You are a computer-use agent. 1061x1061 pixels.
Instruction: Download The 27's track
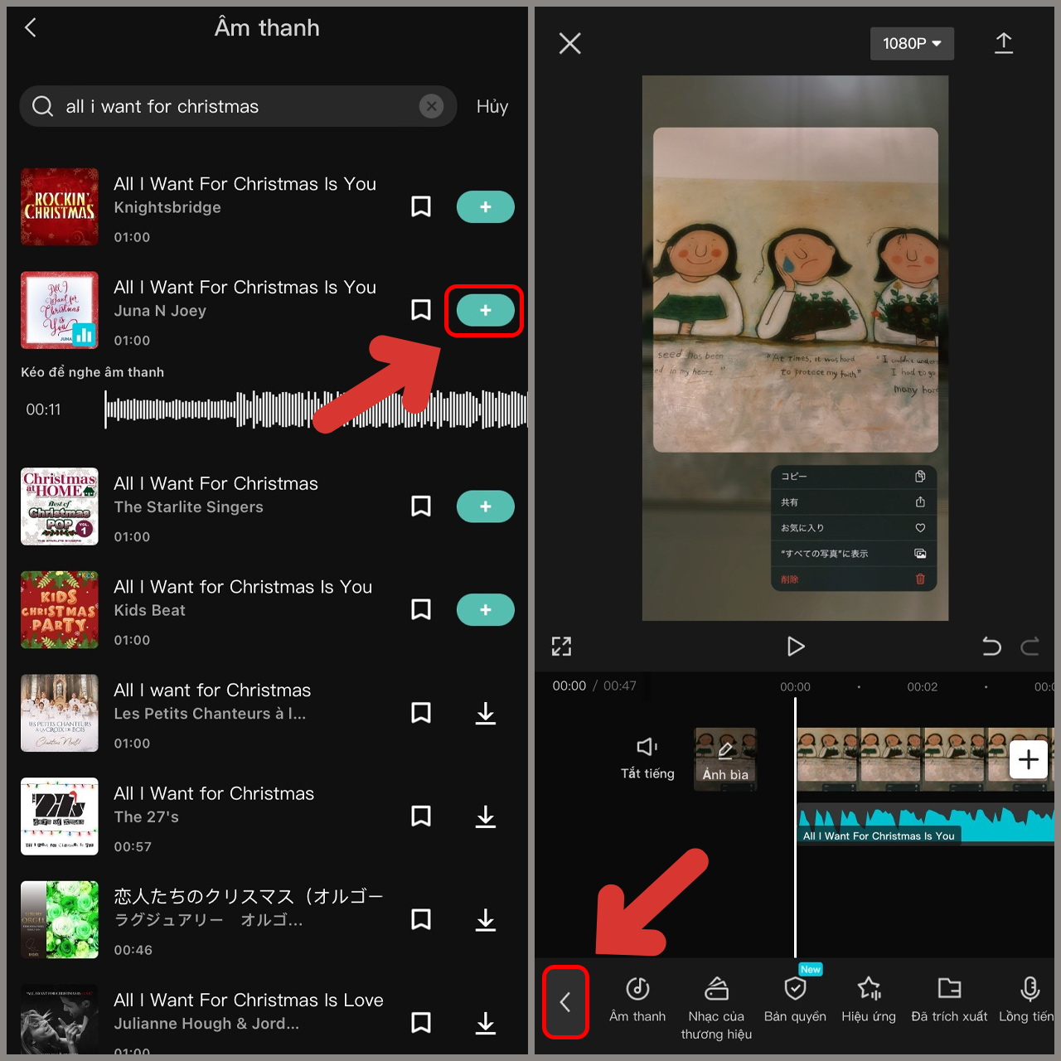click(486, 816)
